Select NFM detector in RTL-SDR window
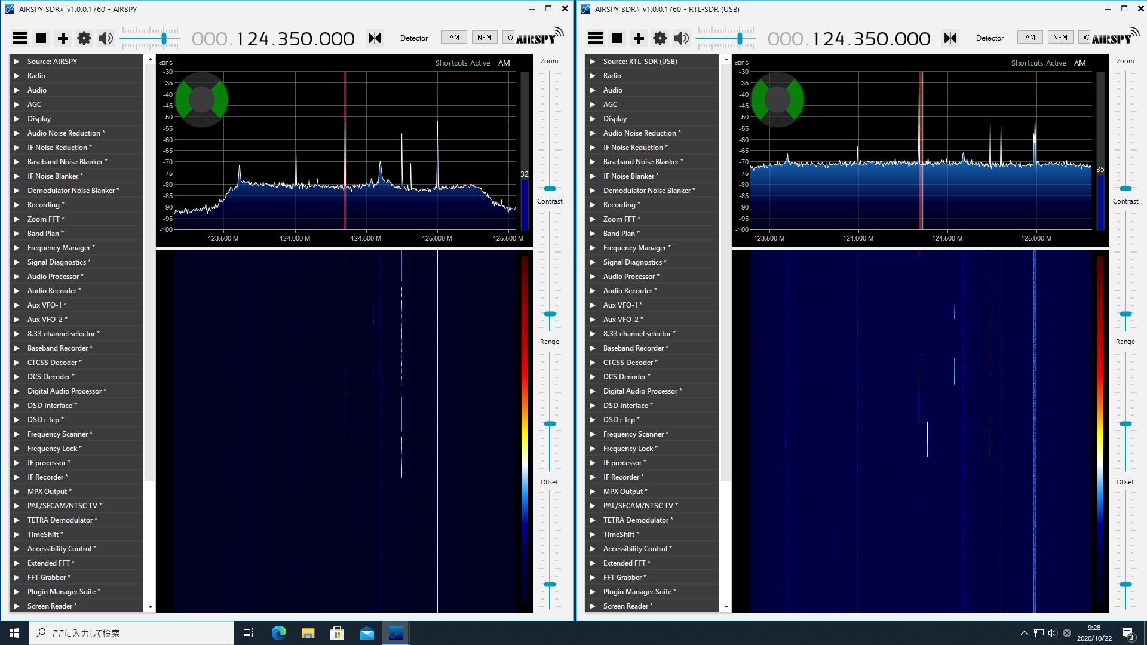This screenshot has height=645, width=1147. [x=1060, y=37]
